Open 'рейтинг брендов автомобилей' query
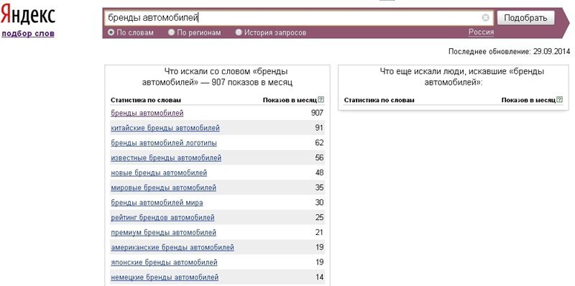The width and height of the screenshot is (575, 286). (x=163, y=218)
